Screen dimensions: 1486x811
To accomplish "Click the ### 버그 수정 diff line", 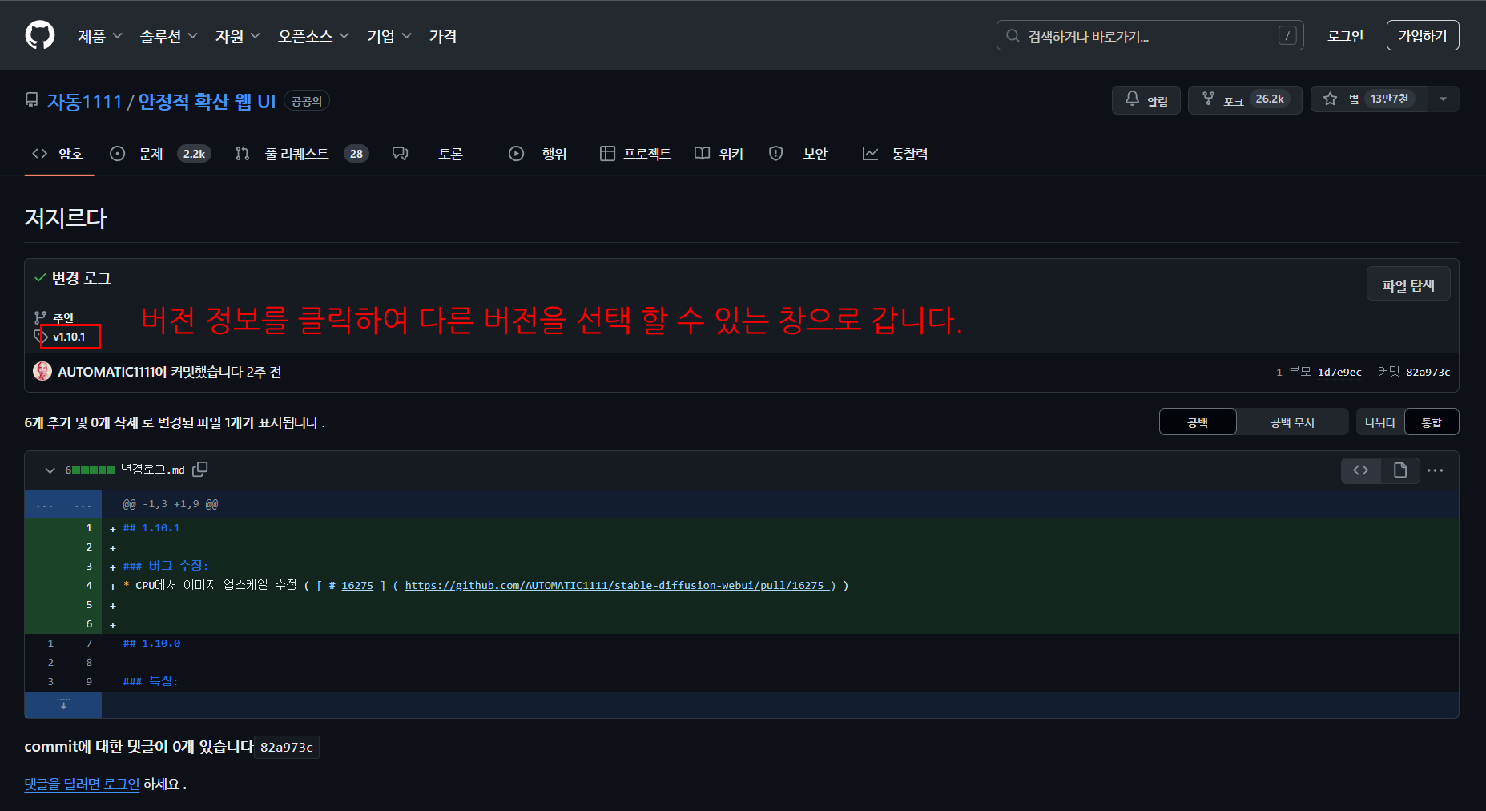I will [x=165, y=566].
